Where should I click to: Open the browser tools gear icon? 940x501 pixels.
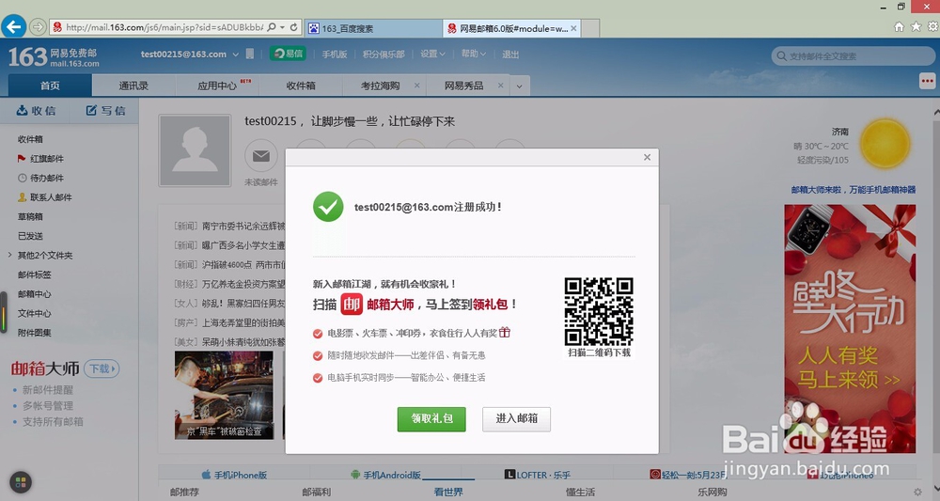(x=932, y=26)
